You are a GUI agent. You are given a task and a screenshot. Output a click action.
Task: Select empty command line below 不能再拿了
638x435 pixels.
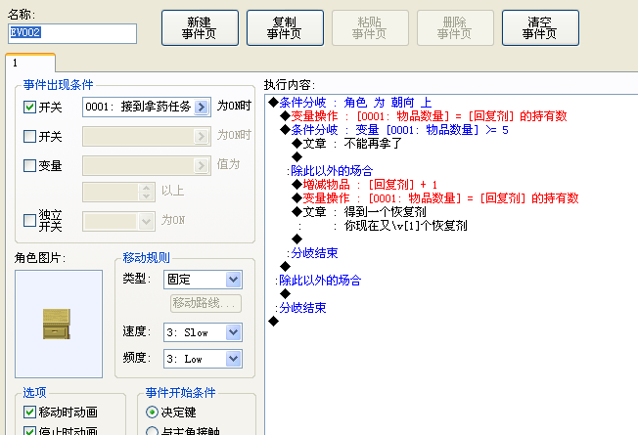pos(297,157)
